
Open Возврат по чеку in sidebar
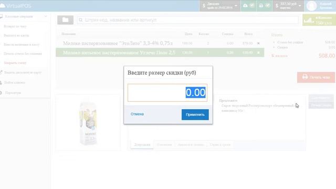[x=15, y=26]
